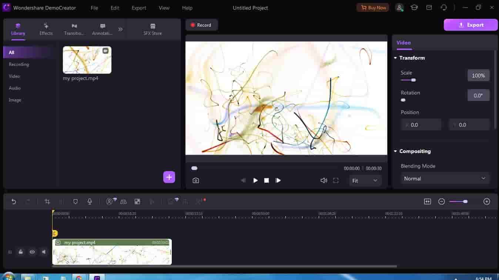Toggle visibility eye on track 01
Screen dimensions: 499x280
pos(32,252)
